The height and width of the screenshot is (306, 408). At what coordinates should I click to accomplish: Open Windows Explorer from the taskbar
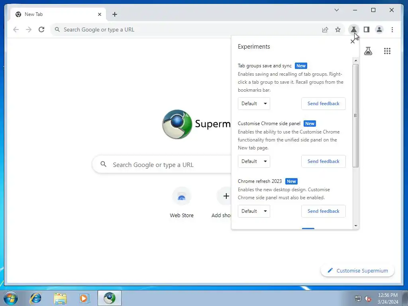click(61, 298)
